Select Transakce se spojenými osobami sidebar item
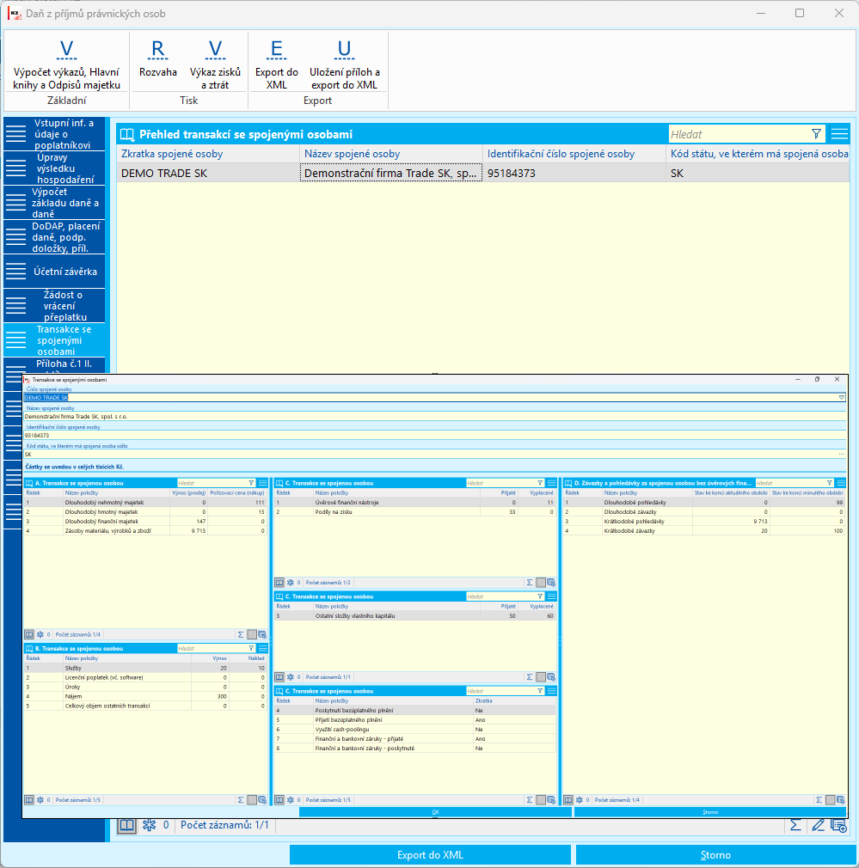859x868 pixels. 54,339
